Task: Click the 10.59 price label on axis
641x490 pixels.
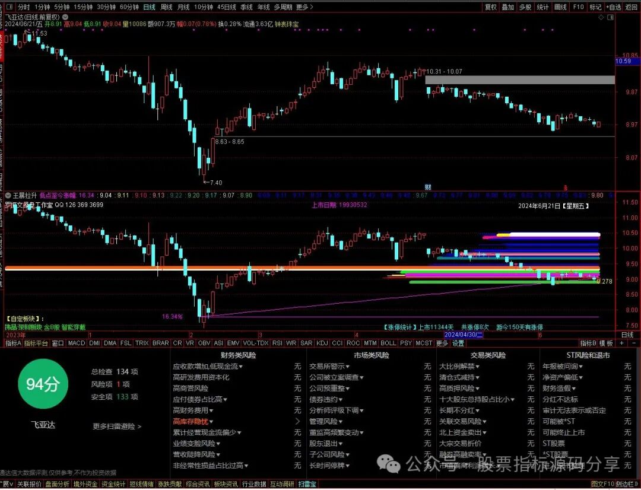Action: [x=627, y=61]
